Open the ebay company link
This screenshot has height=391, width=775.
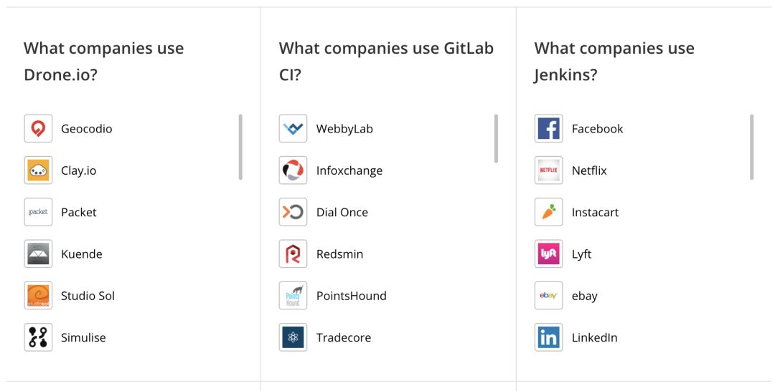[584, 296]
